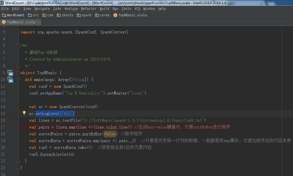Collapse main method fold at line 10
The image size is (293, 176).
point(18,79)
